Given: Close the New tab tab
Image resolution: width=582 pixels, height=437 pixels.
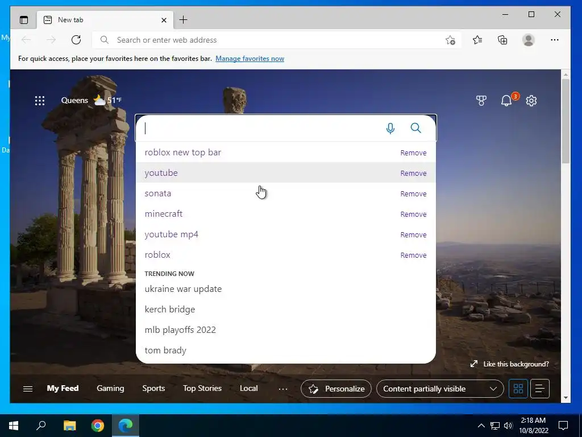Looking at the screenshot, I should pyautogui.click(x=164, y=20).
